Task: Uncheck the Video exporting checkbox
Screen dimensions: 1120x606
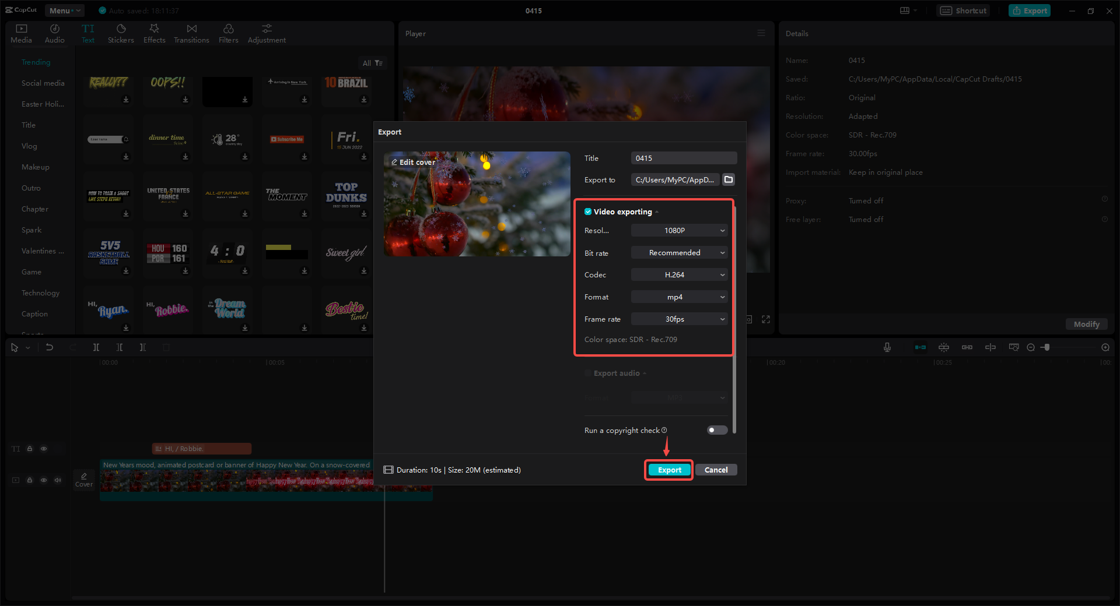Action: (x=587, y=212)
